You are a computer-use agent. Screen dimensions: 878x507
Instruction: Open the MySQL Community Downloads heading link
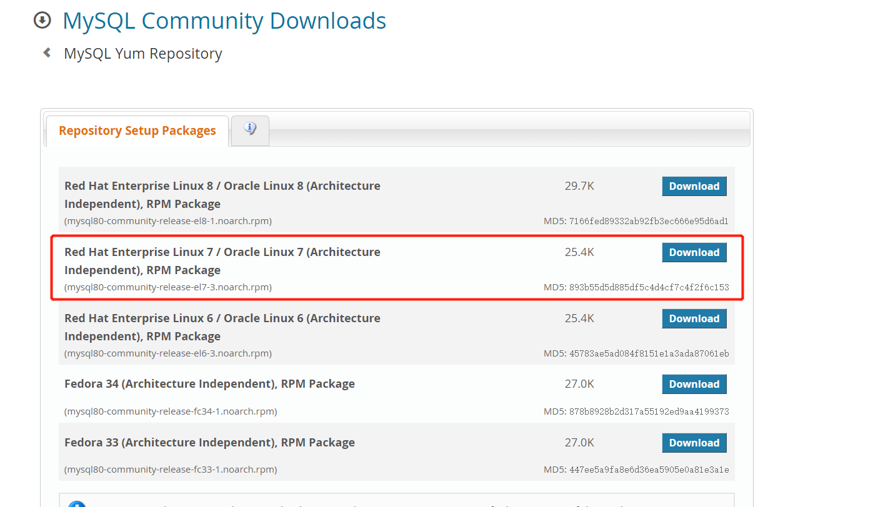tap(224, 21)
